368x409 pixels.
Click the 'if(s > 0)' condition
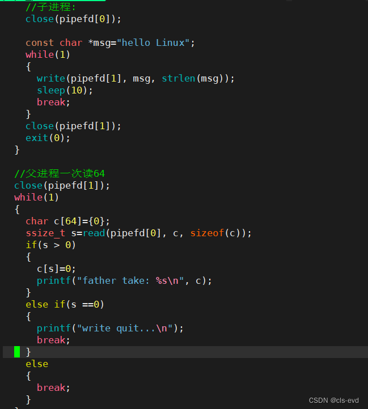point(50,245)
